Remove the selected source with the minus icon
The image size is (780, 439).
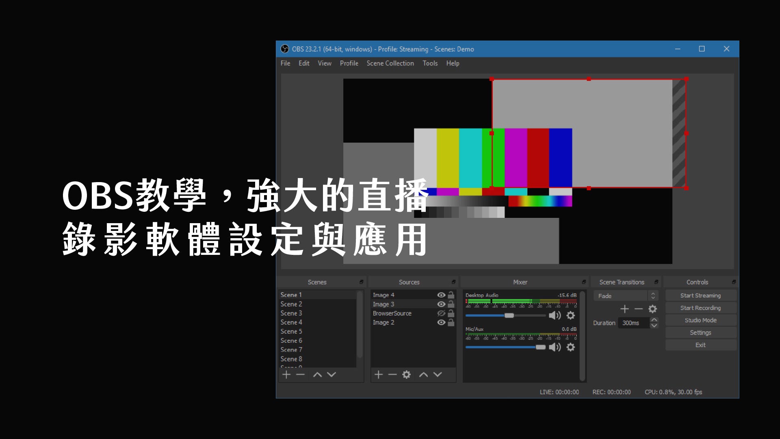[x=392, y=374]
